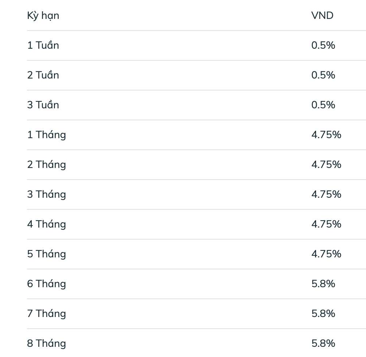Screen dimensions: 366x357
Task: Click the 4.75% rate for 5 Tháng
Action: point(326,254)
